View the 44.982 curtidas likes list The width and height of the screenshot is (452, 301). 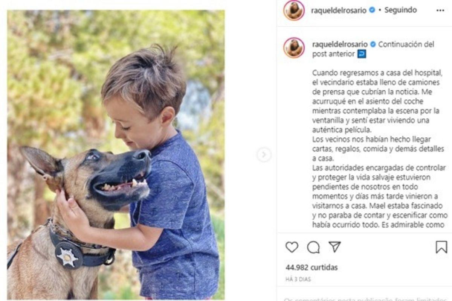click(x=312, y=268)
